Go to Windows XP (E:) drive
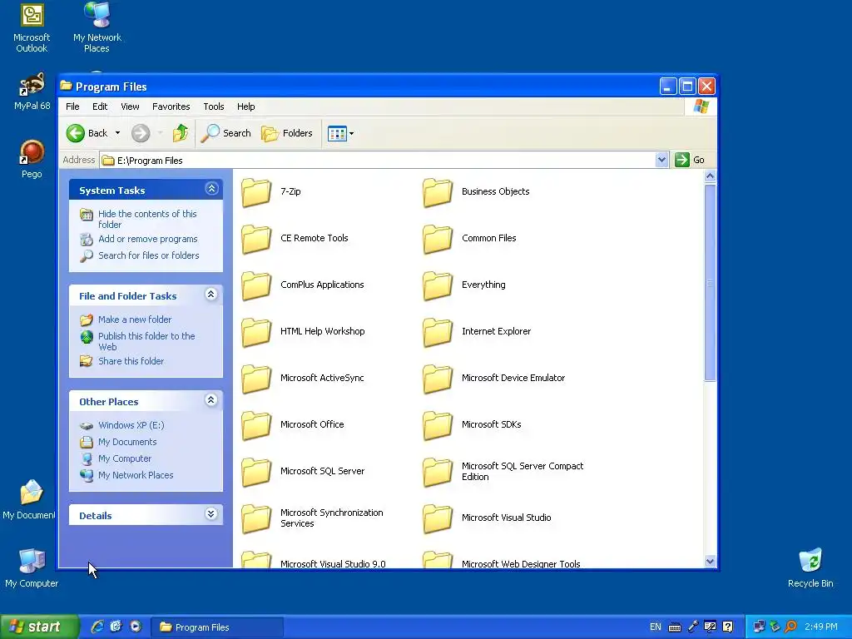 [x=131, y=425]
